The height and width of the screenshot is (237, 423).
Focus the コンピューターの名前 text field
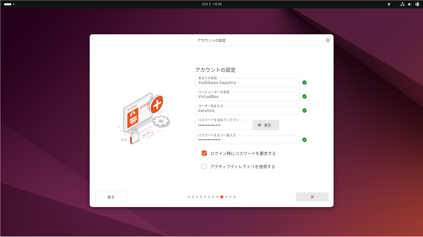(247, 97)
